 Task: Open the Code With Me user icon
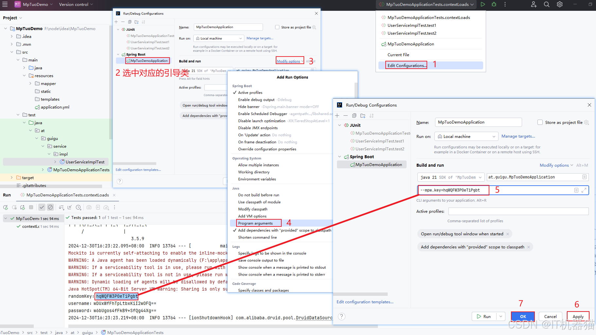(534, 4)
